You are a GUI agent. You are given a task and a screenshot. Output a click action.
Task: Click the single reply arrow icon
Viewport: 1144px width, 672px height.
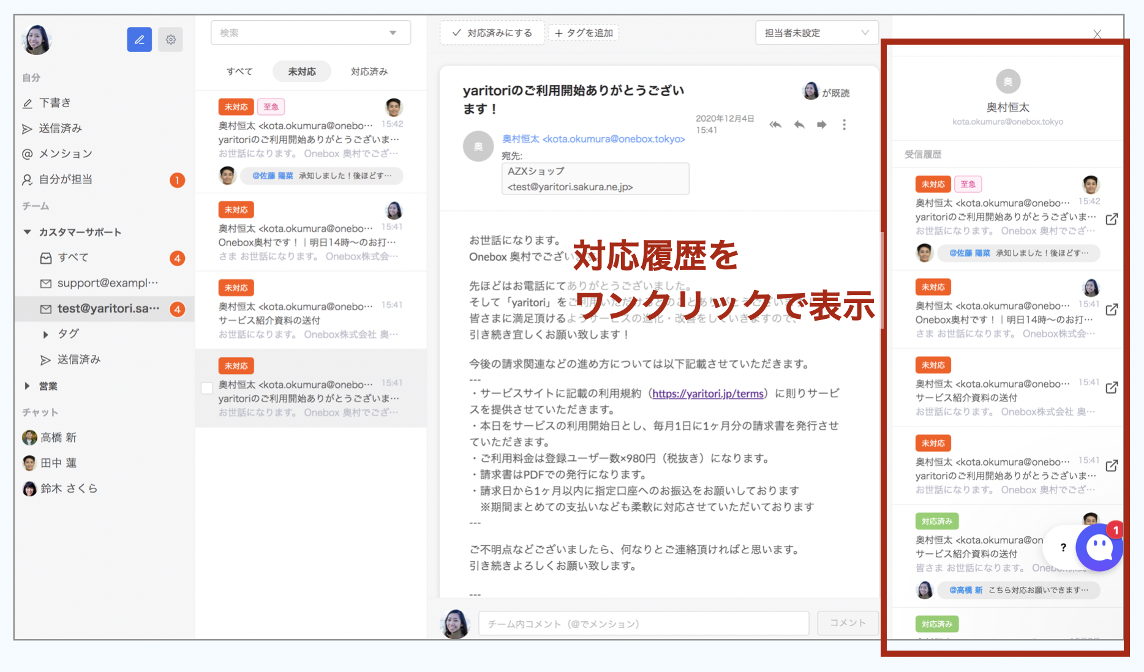tap(799, 125)
